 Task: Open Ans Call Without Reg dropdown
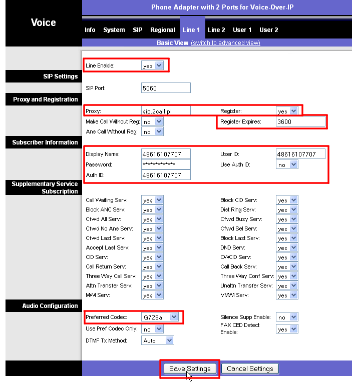pos(152,132)
